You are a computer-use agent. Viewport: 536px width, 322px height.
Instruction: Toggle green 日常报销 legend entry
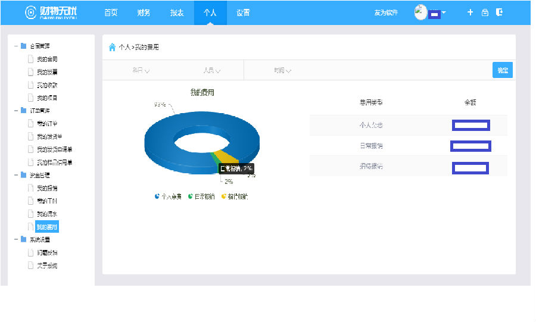coord(201,196)
